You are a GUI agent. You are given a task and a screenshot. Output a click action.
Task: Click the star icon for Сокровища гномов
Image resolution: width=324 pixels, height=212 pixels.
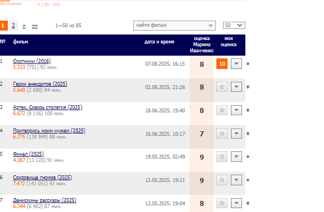(x=222, y=180)
